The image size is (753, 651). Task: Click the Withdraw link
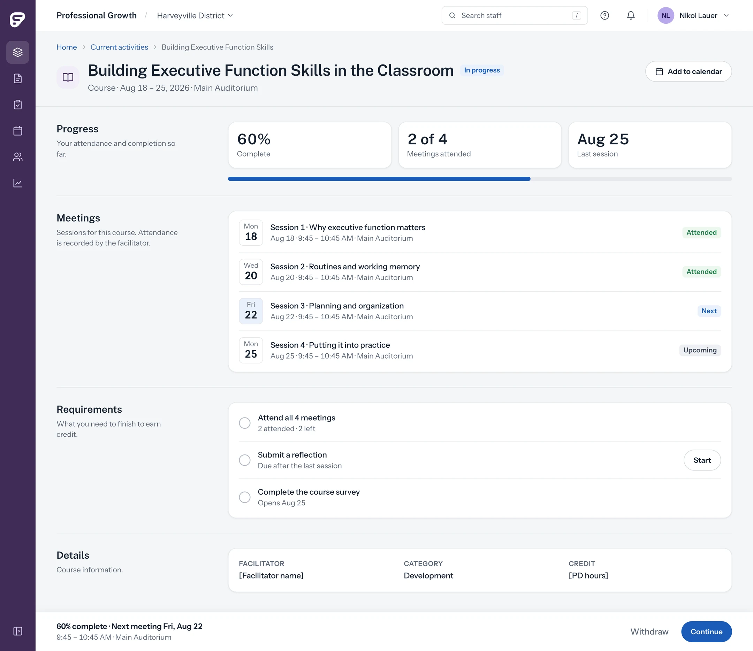(649, 632)
